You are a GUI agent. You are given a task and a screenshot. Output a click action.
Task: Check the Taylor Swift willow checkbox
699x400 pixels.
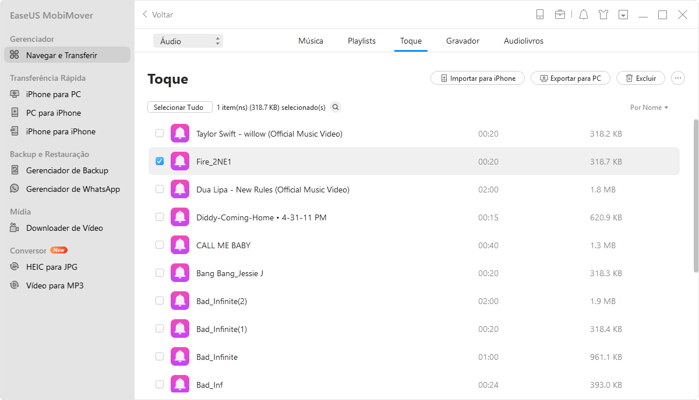tap(160, 134)
